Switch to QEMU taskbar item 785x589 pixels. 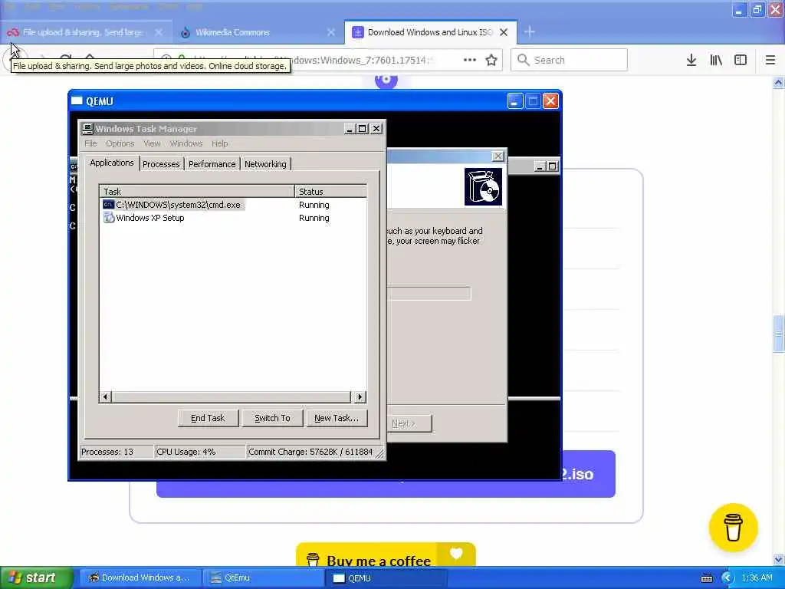(x=386, y=578)
